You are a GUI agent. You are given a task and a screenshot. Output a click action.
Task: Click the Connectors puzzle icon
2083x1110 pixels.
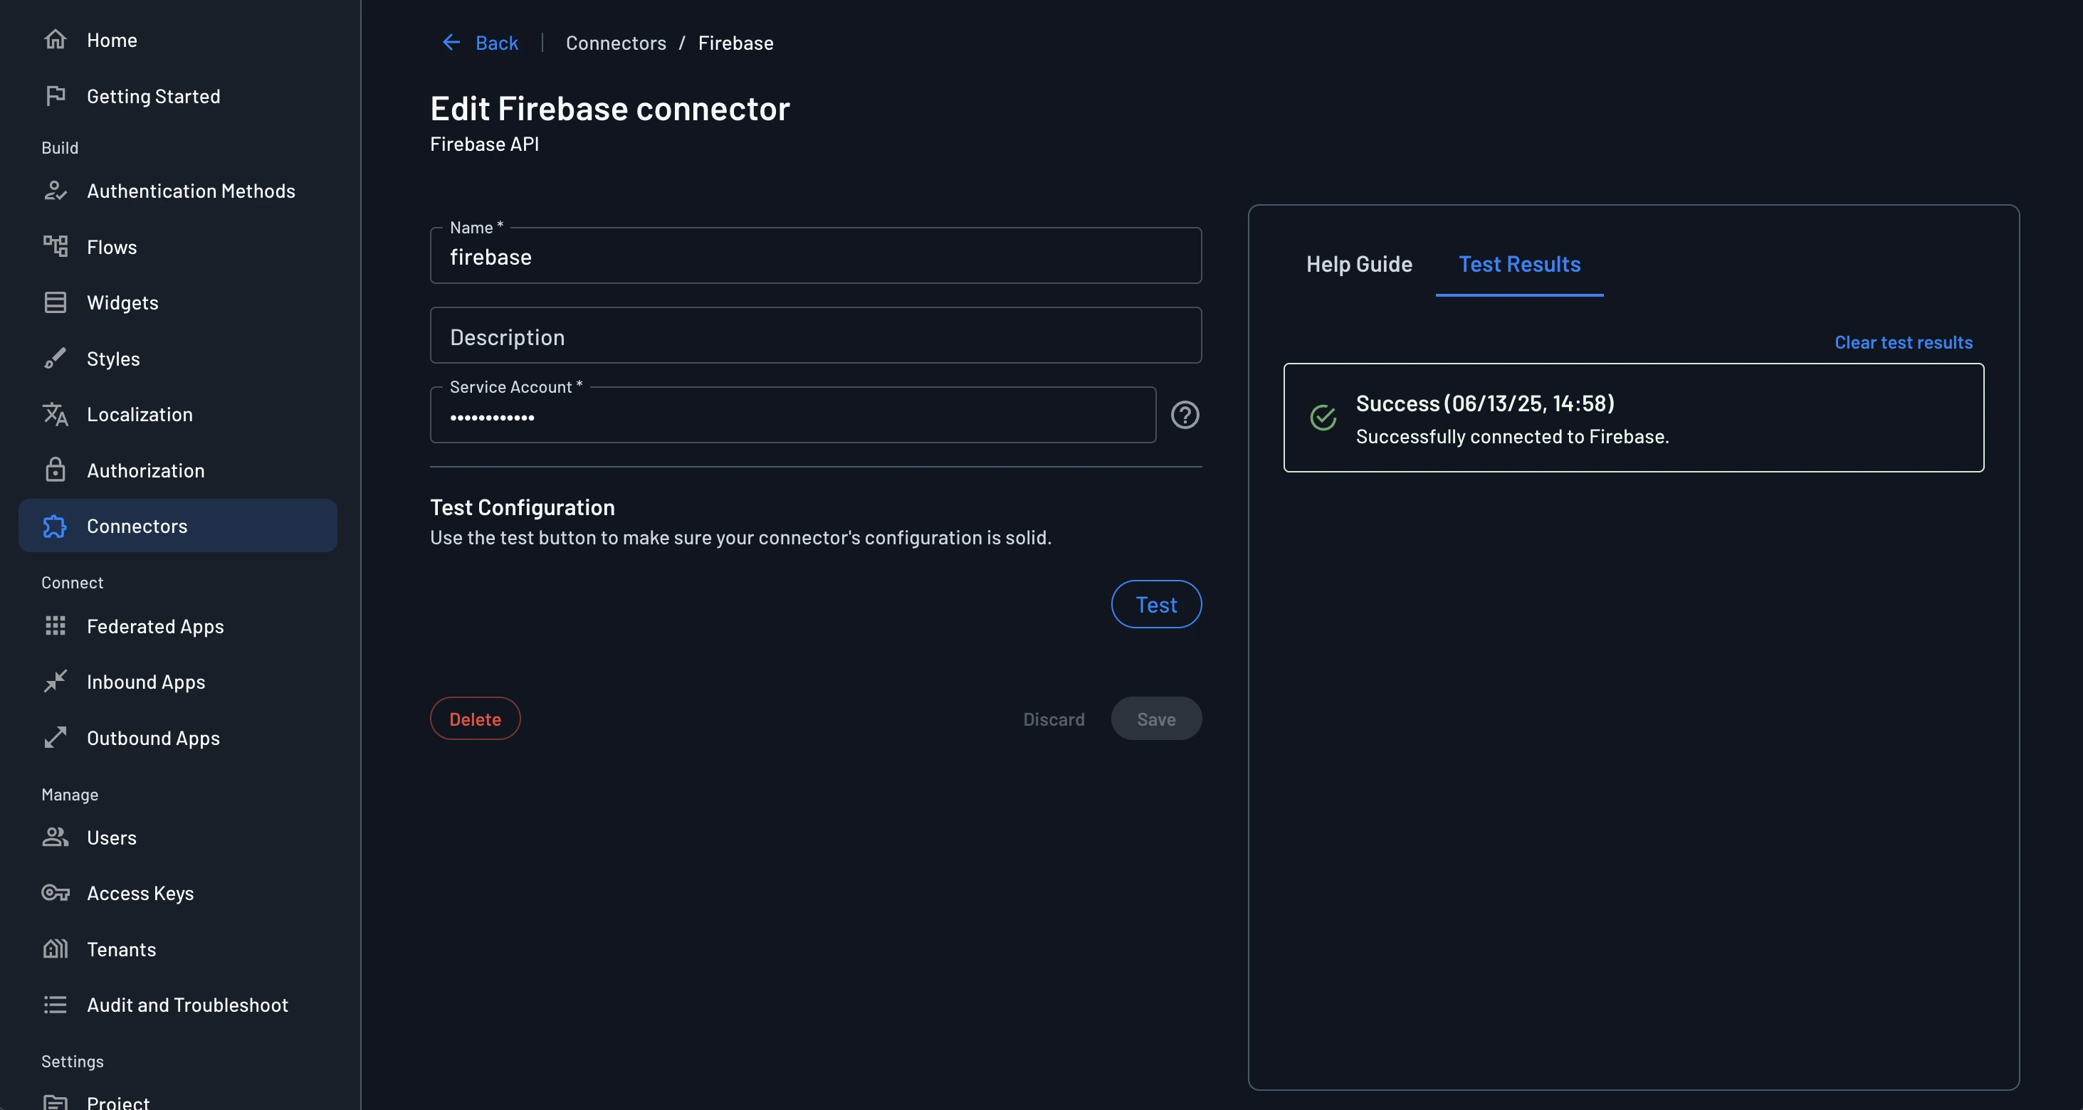(x=55, y=526)
